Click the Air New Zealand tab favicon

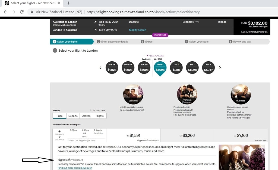pos(7,3)
